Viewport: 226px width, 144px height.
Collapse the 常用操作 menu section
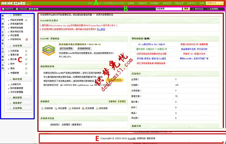(19, 15)
